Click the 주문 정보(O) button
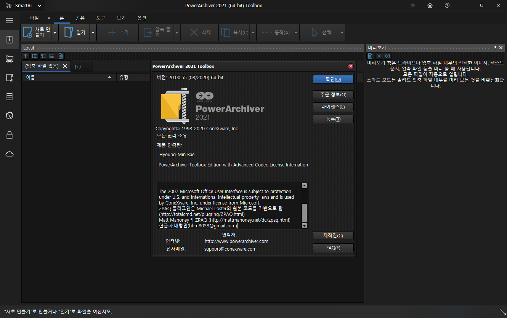This screenshot has height=318, width=507. [333, 94]
